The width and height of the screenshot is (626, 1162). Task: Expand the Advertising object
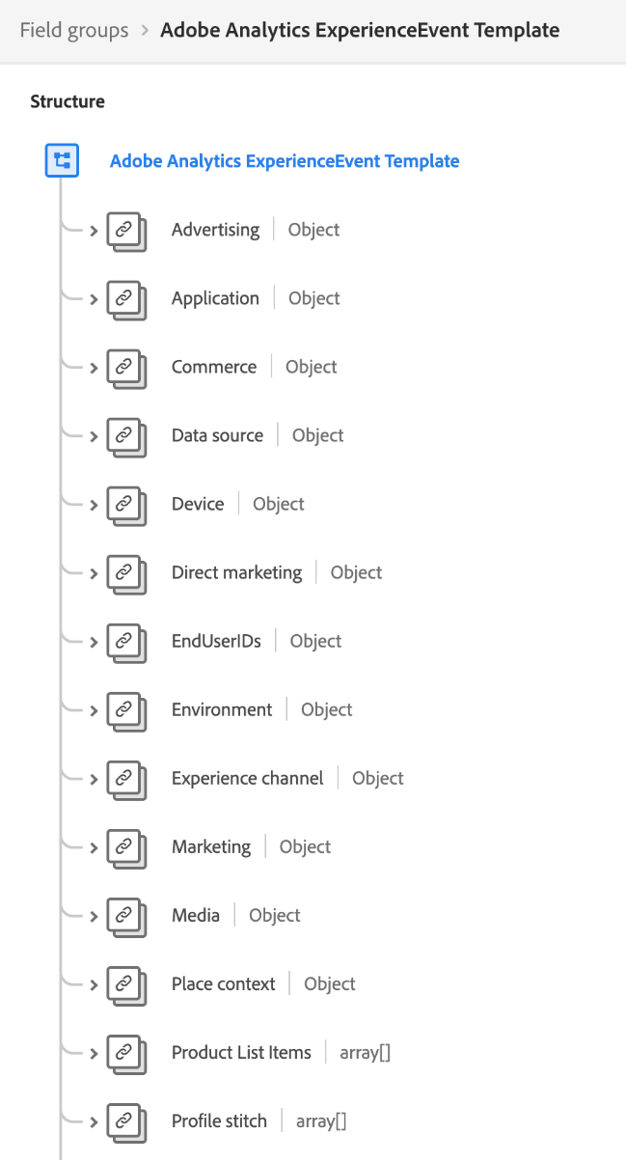[92, 232]
